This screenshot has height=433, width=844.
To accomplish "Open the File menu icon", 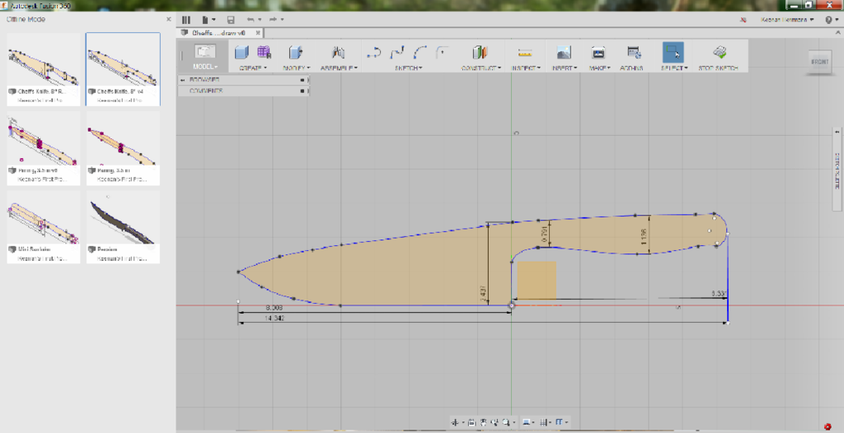I will pyautogui.click(x=205, y=20).
